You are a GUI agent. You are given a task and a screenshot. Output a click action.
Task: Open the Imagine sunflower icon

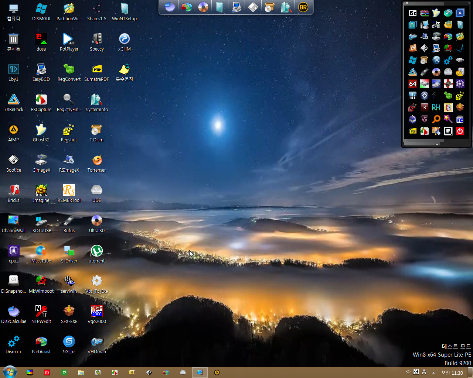pyautogui.click(x=41, y=194)
